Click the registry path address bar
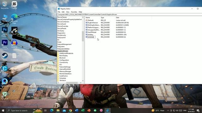 click(x=129, y=14)
